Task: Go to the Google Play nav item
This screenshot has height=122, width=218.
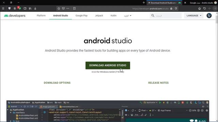Action: [81, 16]
